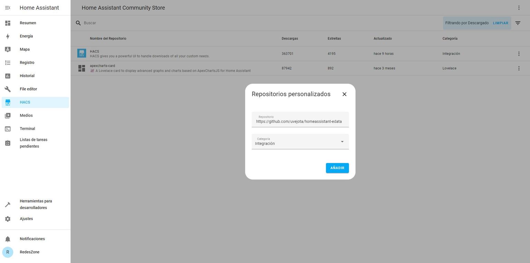Screen dimensions: 530x263
Task: Click the AÑADIR button
Action: click(337, 168)
